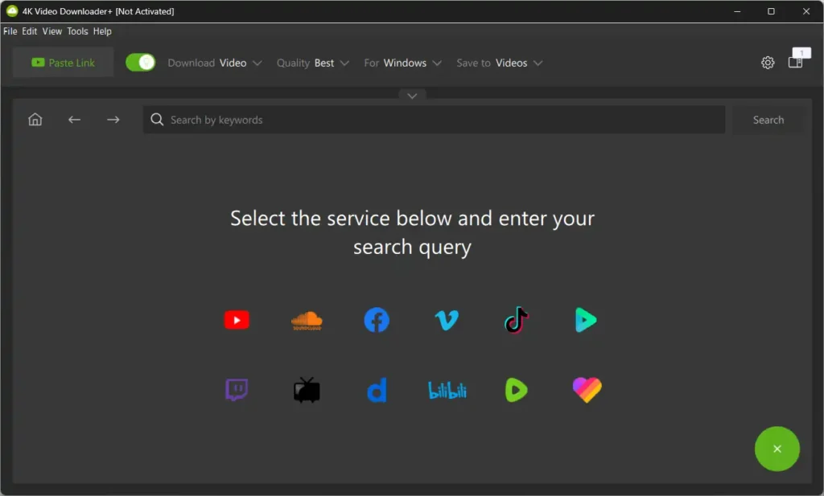The image size is (824, 496).
Task: Open the Tools menu
Action: point(77,31)
